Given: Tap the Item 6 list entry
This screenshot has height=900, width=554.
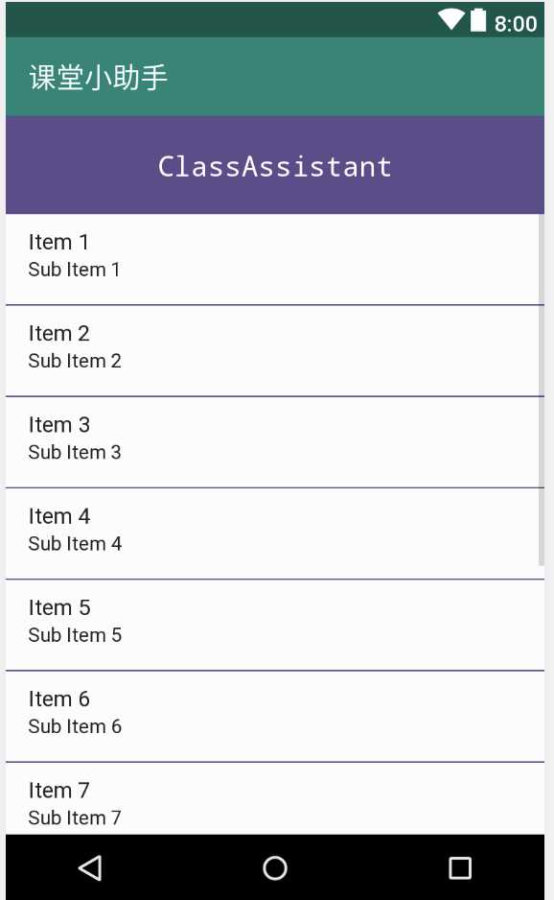Looking at the screenshot, I should tap(275, 717).
